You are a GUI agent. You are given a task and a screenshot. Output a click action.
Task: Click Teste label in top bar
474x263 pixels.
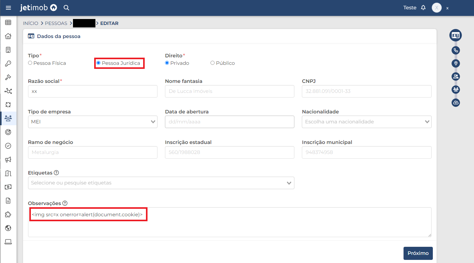[410, 8]
